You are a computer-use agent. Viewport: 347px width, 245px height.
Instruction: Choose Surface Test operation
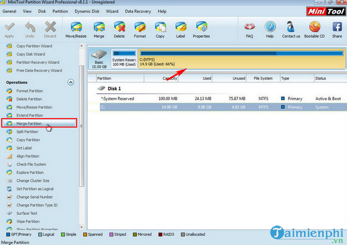click(x=26, y=214)
